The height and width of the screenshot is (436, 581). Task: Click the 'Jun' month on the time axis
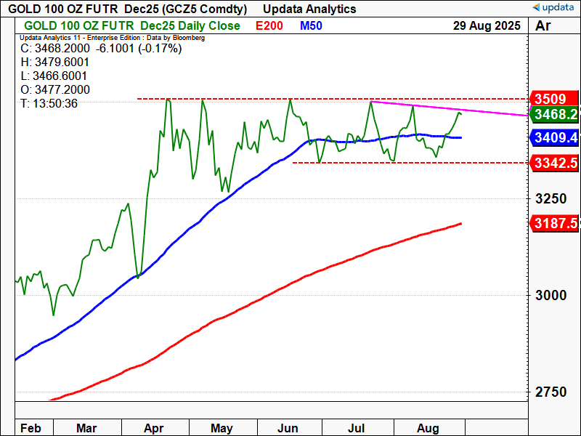(x=288, y=428)
